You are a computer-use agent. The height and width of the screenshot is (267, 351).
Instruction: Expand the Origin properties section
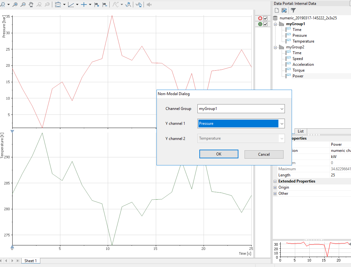[275, 187]
